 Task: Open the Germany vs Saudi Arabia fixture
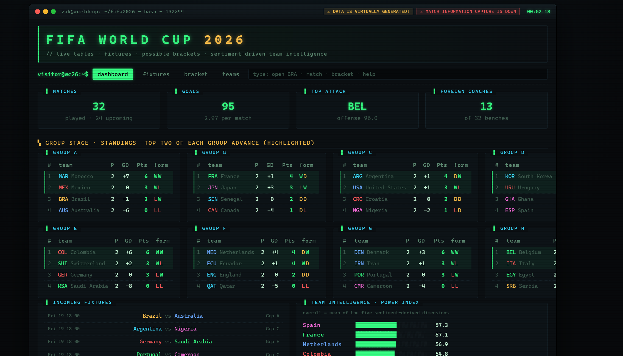point(163,342)
